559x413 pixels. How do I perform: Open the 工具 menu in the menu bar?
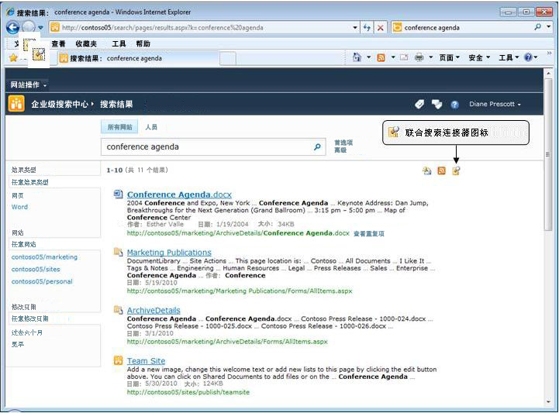119,43
